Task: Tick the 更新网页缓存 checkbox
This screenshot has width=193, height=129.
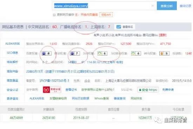Action: [x=54, y=15]
